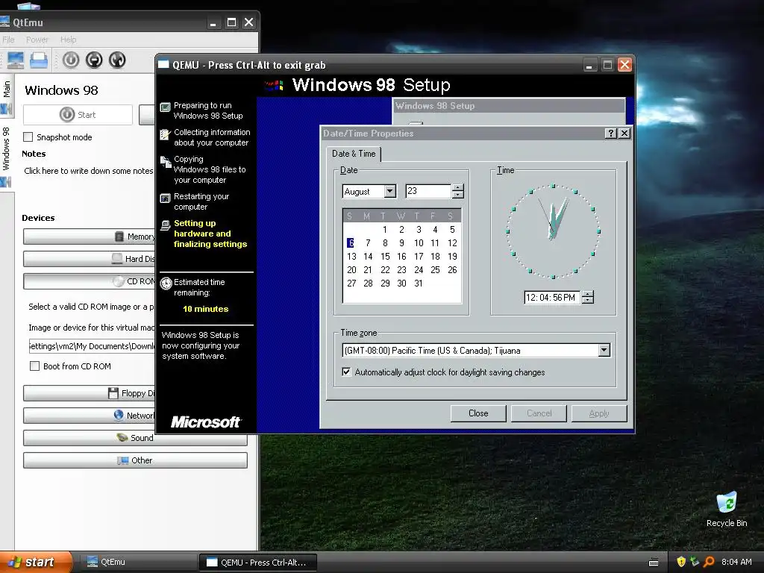Click the orange magnifier tray icon

[x=709, y=562]
